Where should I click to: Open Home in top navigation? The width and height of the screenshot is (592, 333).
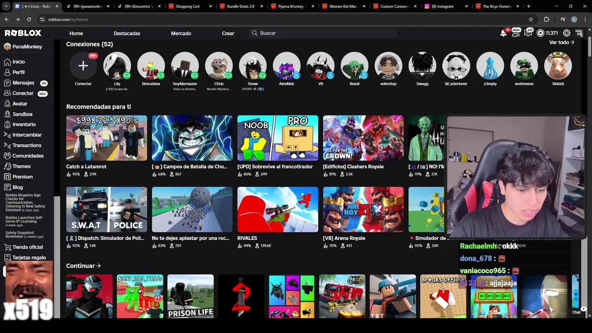tap(76, 33)
